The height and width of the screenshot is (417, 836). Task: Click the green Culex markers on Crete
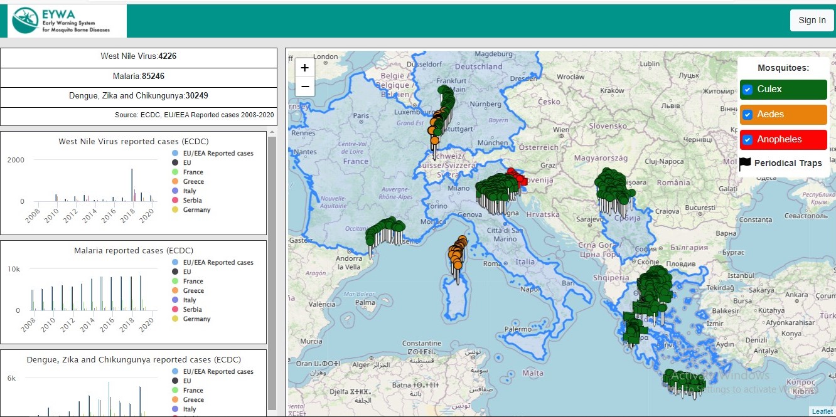[684, 381]
